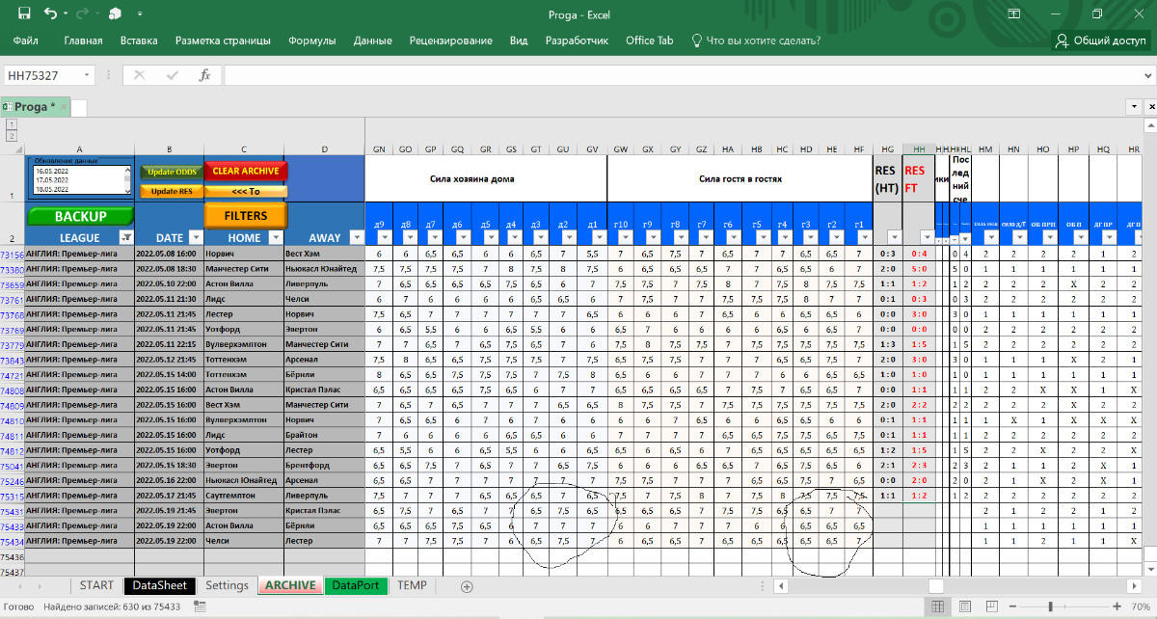Expand the Name Box dropdown arrow
Viewport: 1157px width, 619px height.
(88, 75)
